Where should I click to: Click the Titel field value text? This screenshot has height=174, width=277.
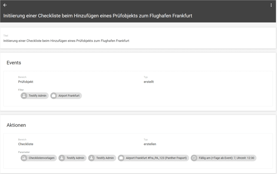point(66,41)
